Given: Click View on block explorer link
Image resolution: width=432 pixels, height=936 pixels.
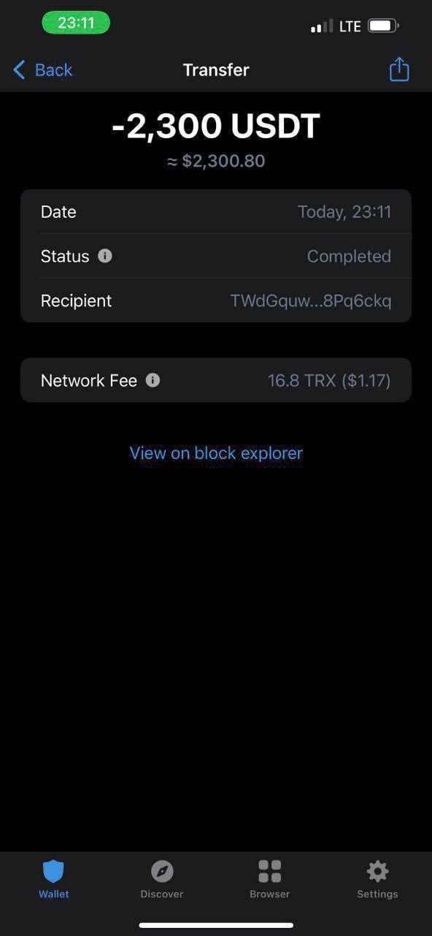Looking at the screenshot, I should click(x=216, y=453).
